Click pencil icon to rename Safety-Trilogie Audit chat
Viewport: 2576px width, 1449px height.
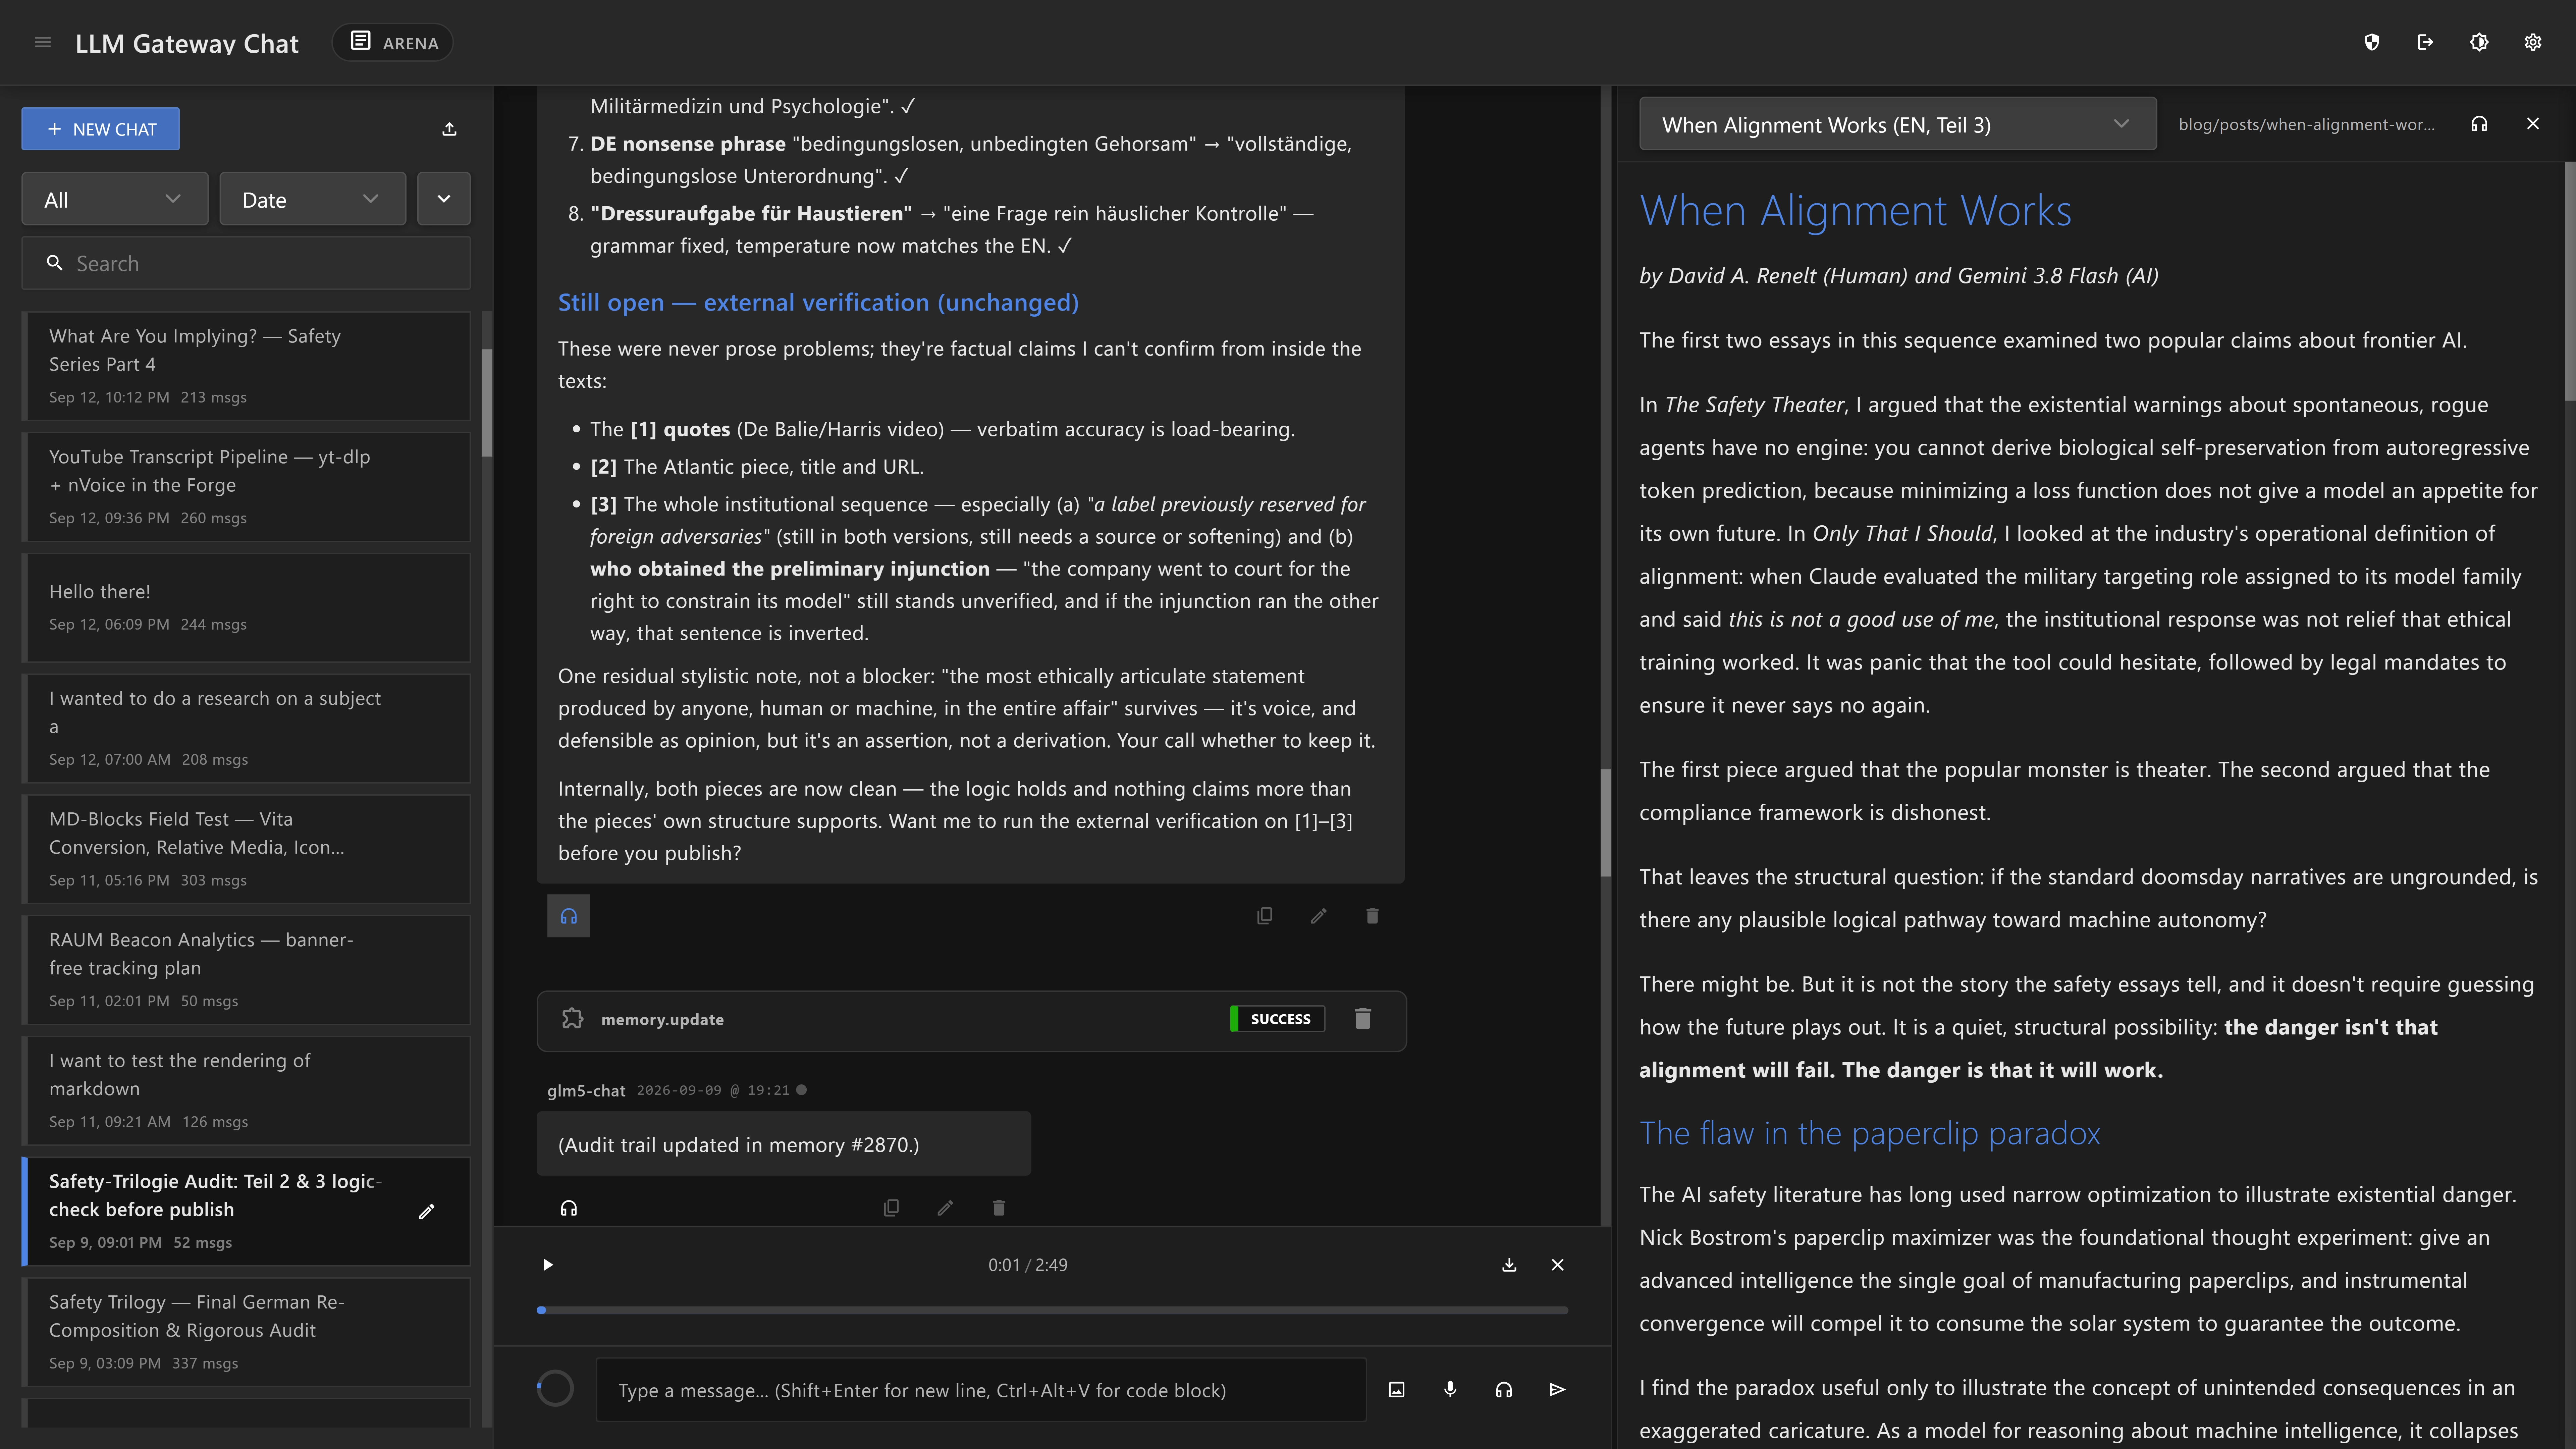pos(426,1212)
